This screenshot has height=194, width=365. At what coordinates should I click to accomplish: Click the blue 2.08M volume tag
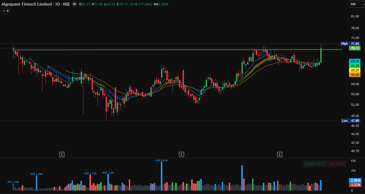click(x=355, y=180)
